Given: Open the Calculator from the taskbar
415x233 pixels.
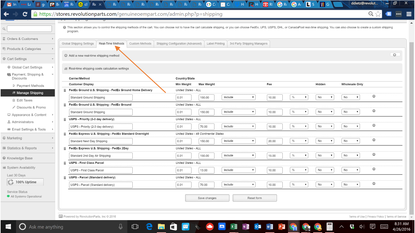Looking at the screenshot, I should 329,226.
